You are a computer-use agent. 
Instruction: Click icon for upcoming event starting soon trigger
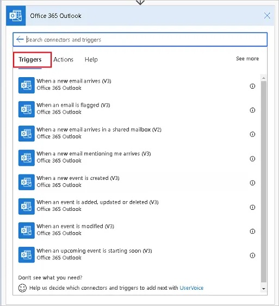[27, 255]
